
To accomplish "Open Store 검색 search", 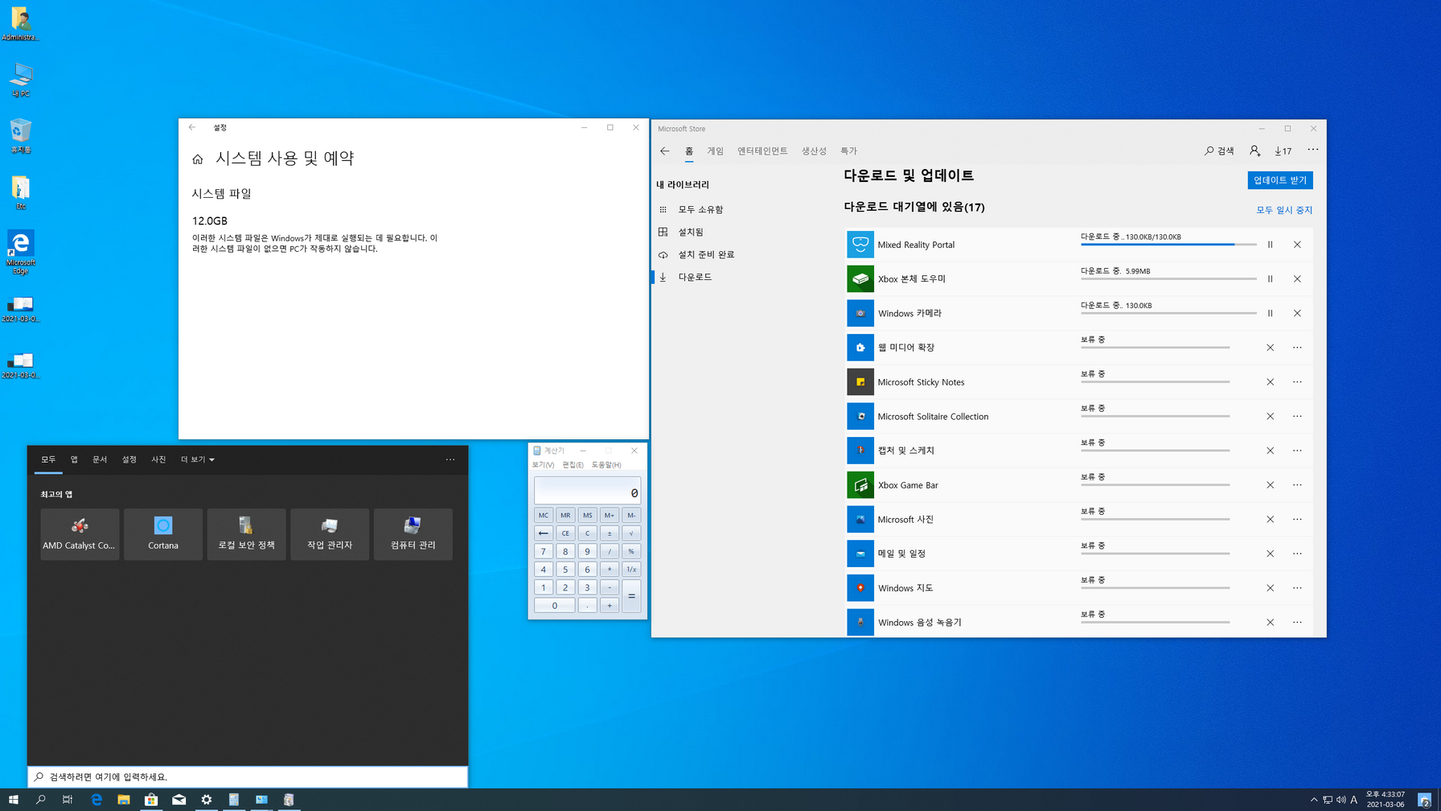I will (1219, 150).
